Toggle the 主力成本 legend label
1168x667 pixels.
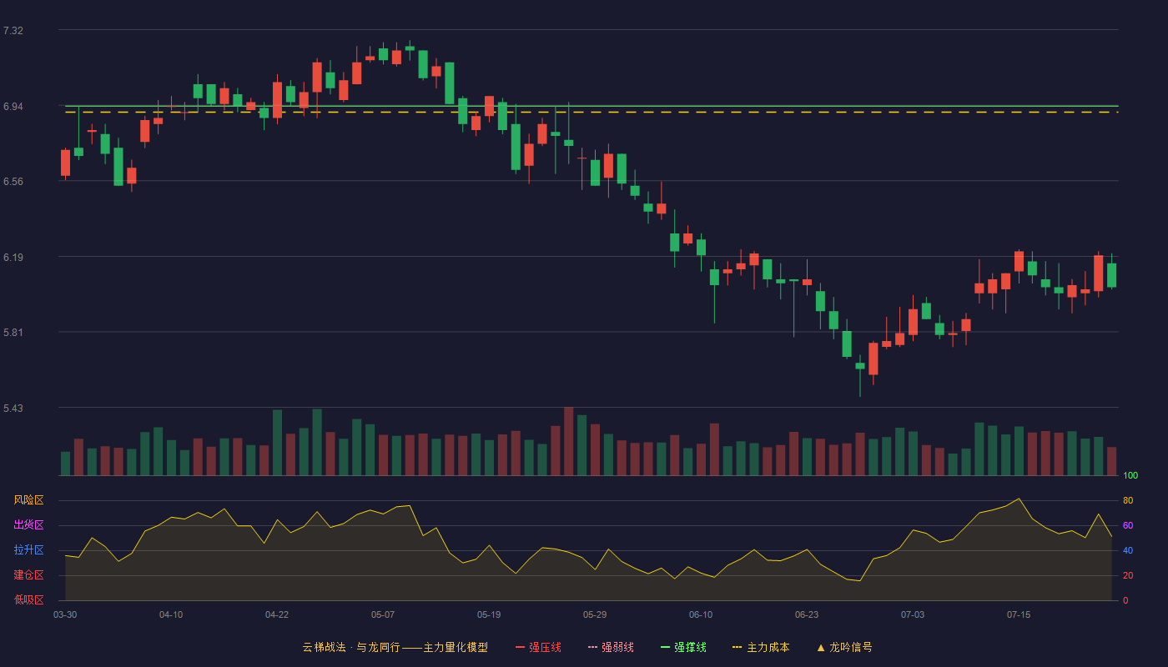[x=768, y=647]
